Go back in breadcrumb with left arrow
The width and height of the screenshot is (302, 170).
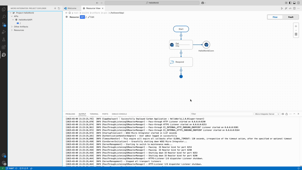(66, 13)
